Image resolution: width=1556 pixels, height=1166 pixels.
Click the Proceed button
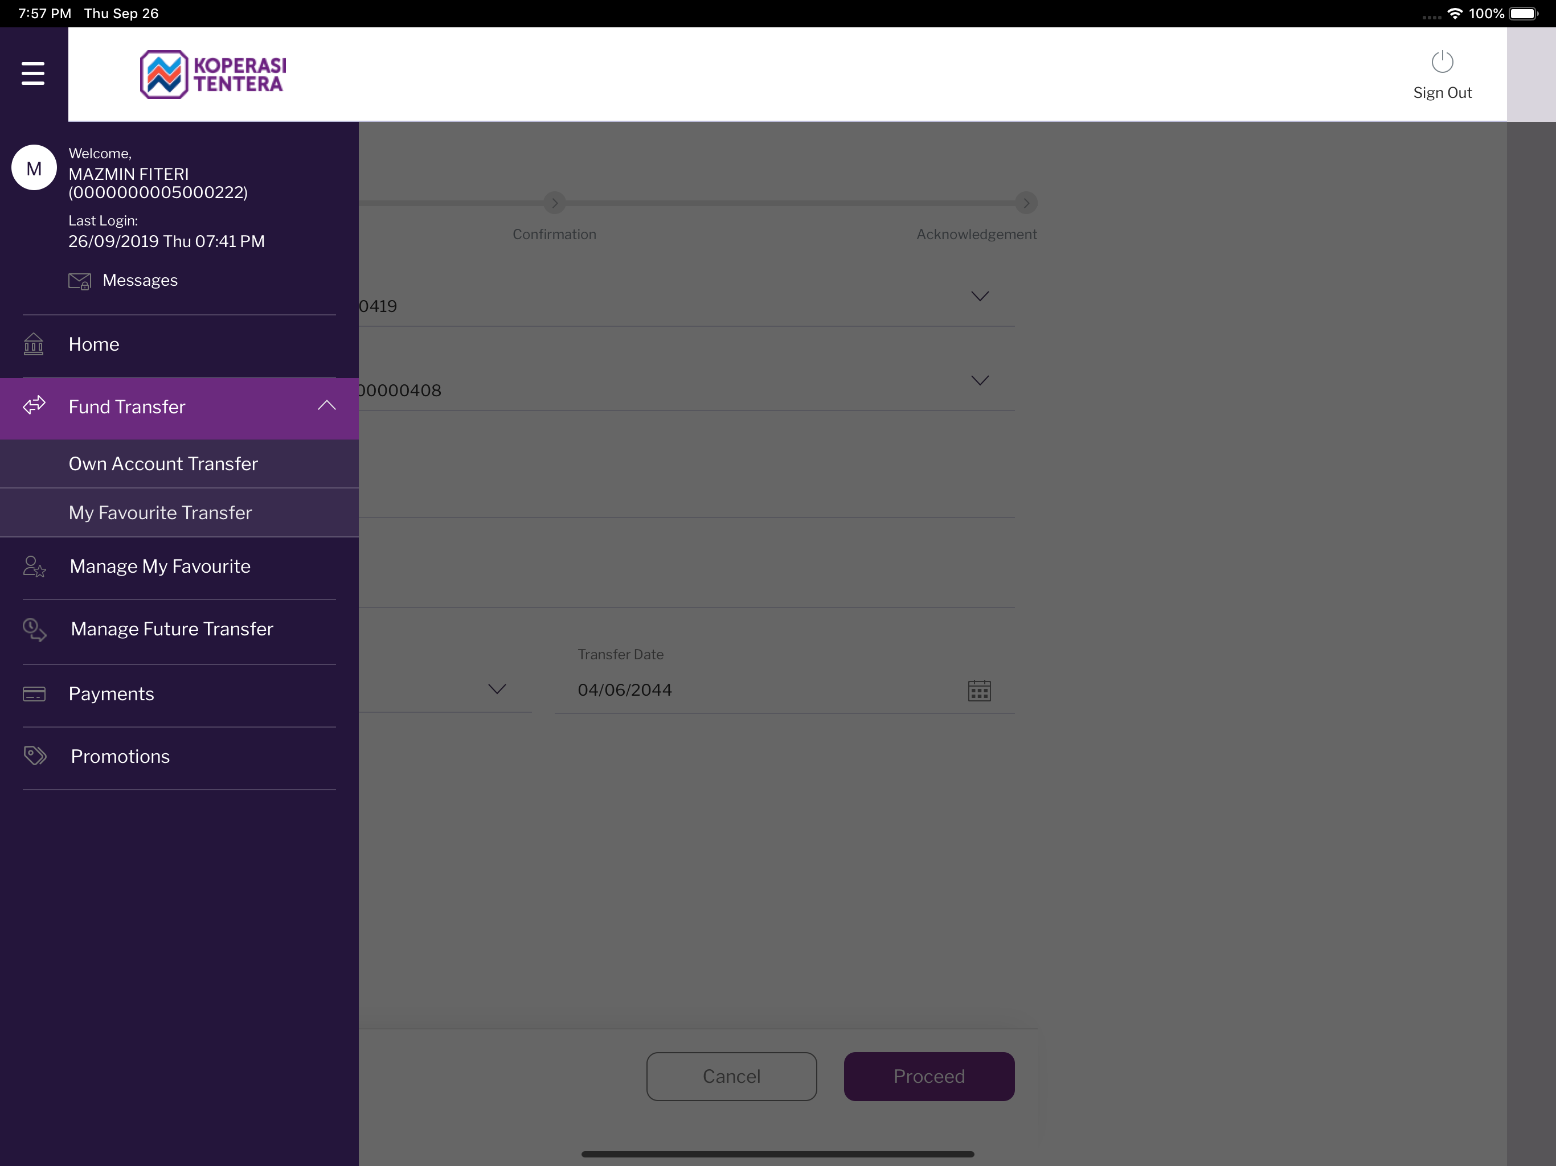[928, 1076]
